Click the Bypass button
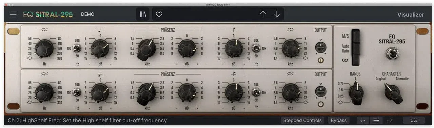 pos(339,120)
